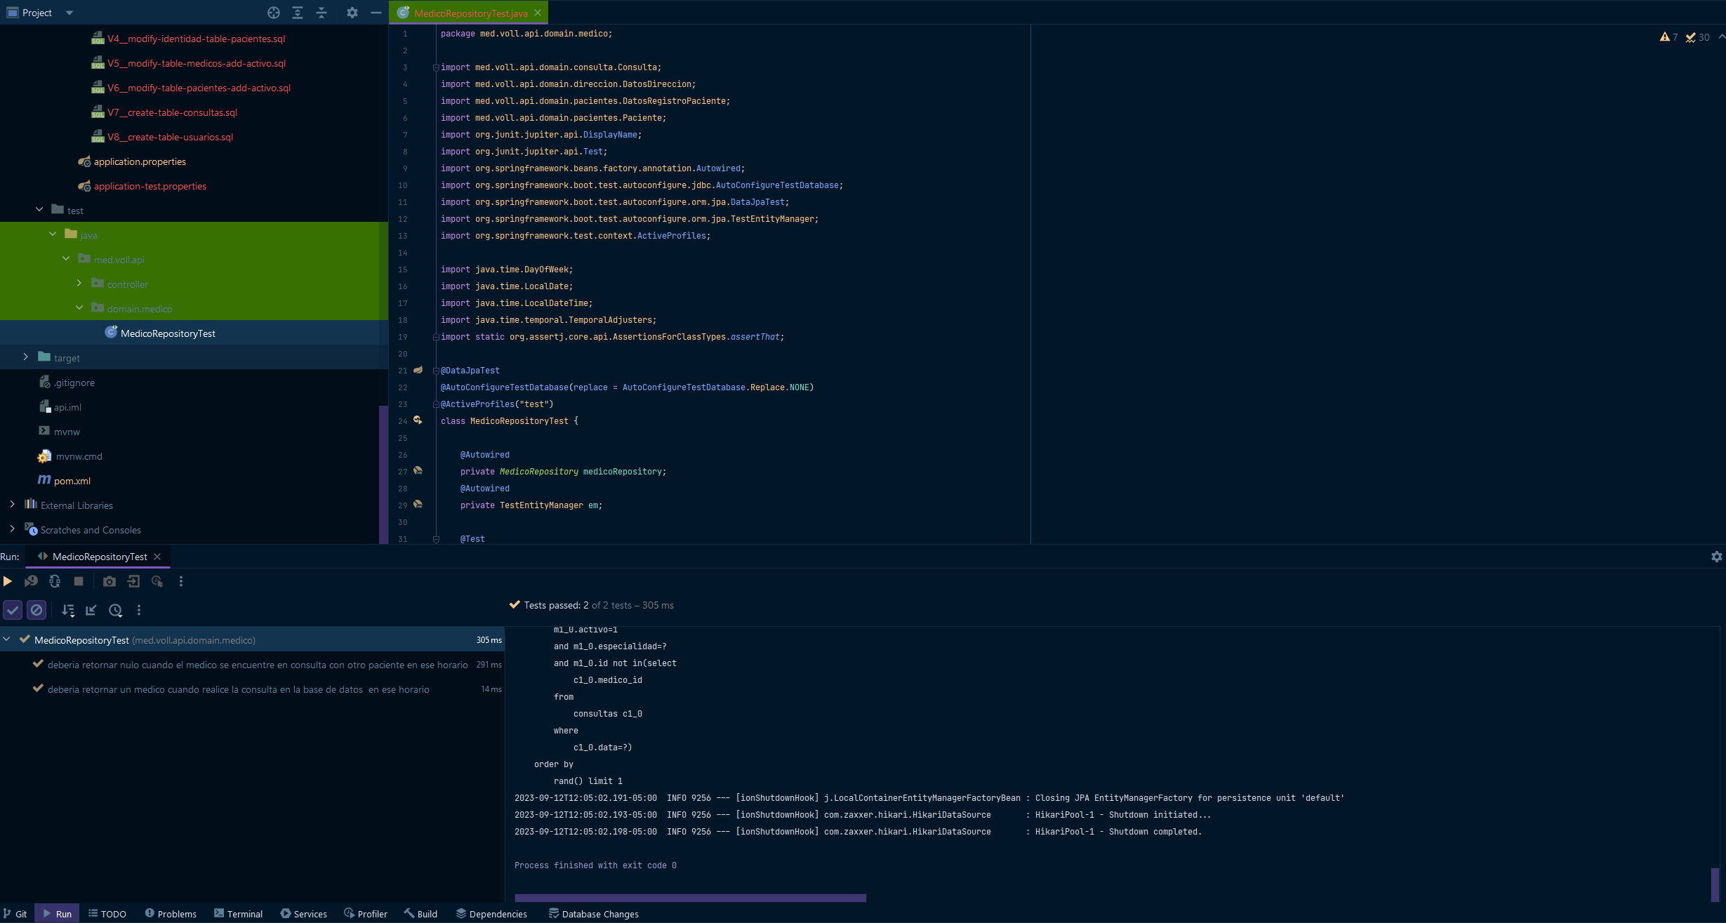The height and width of the screenshot is (923, 1726).
Task: Click autowired gutter icon beside medicoRepository field
Action: [418, 471]
